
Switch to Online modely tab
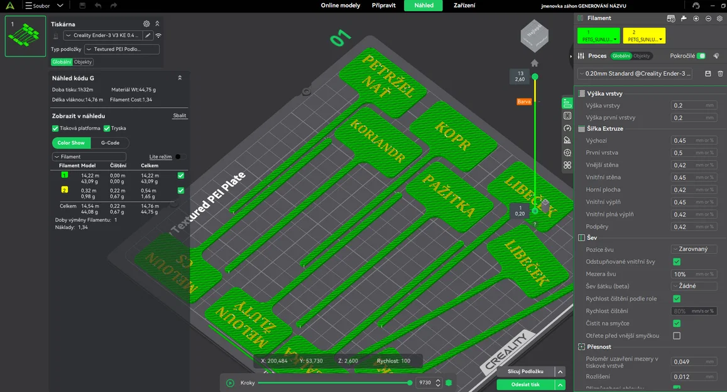(x=341, y=6)
